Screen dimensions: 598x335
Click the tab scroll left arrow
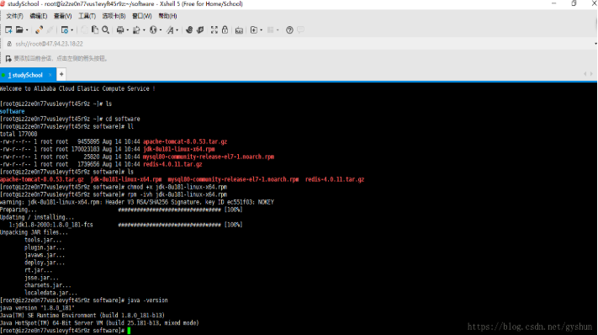pyautogui.click(x=585, y=74)
